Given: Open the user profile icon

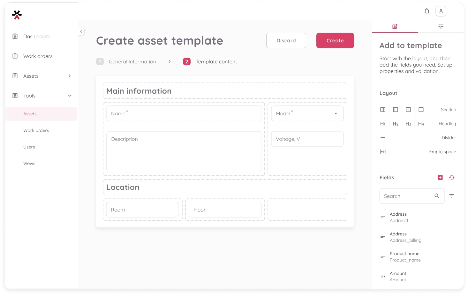Looking at the screenshot, I should [441, 11].
